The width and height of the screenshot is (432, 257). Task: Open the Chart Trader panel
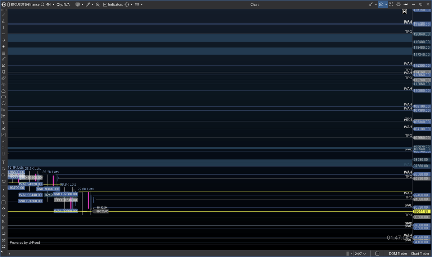click(420, 253)
